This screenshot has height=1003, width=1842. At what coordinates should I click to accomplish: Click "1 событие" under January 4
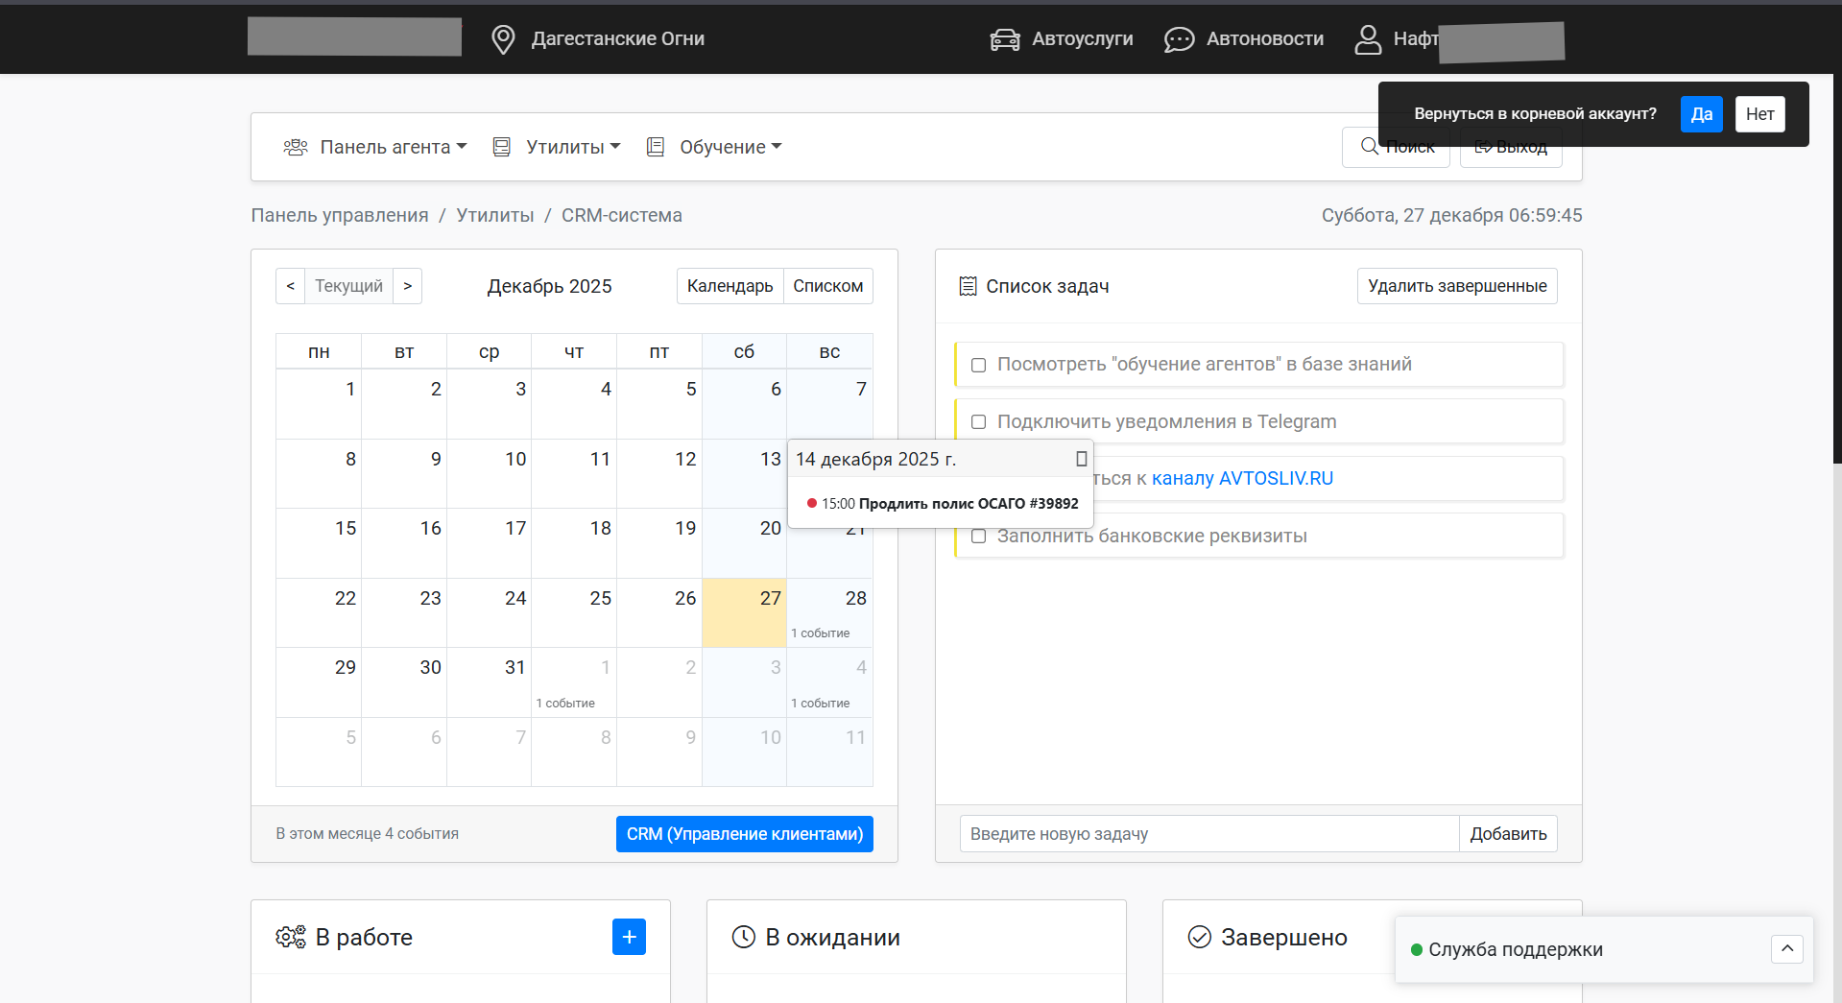tap(821, 704)
